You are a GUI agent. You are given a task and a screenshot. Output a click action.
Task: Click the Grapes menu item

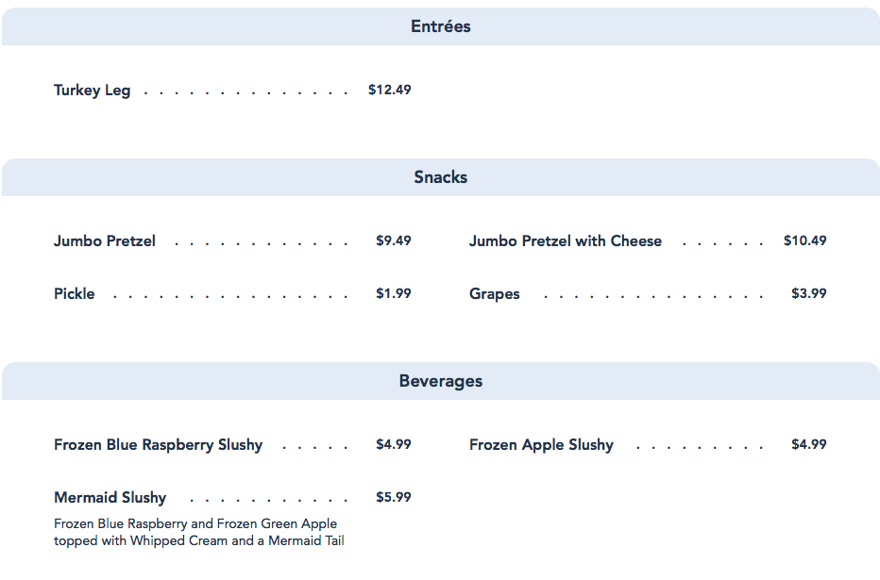coord(494,294)
